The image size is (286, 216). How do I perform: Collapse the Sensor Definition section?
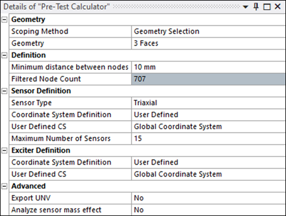point(5,91)
